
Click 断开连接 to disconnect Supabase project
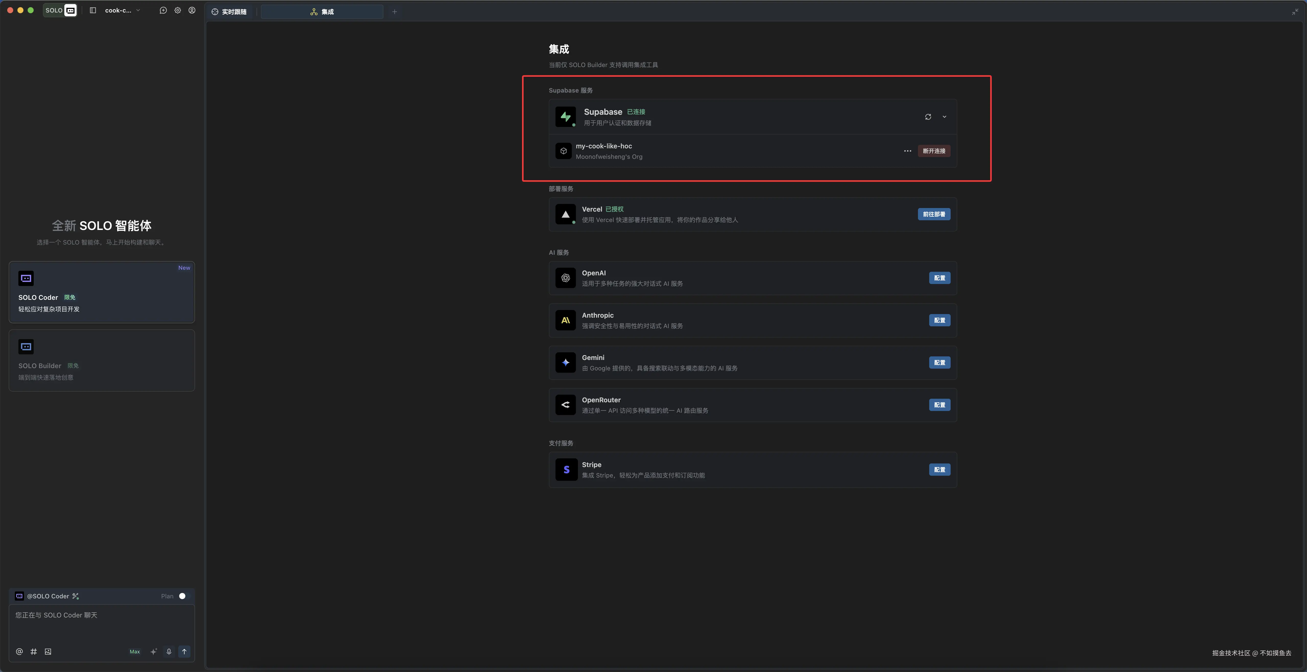click(934, 151)
